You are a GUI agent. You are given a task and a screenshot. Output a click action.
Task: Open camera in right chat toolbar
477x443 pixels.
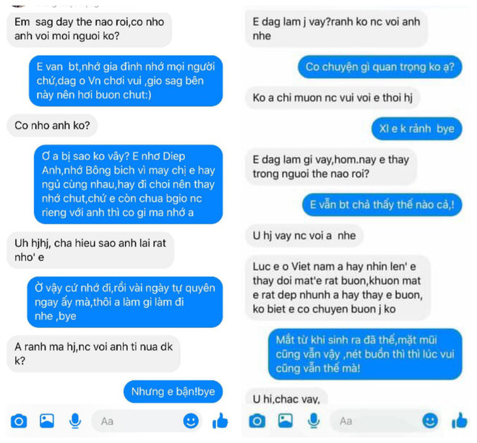tap(257, 421)
